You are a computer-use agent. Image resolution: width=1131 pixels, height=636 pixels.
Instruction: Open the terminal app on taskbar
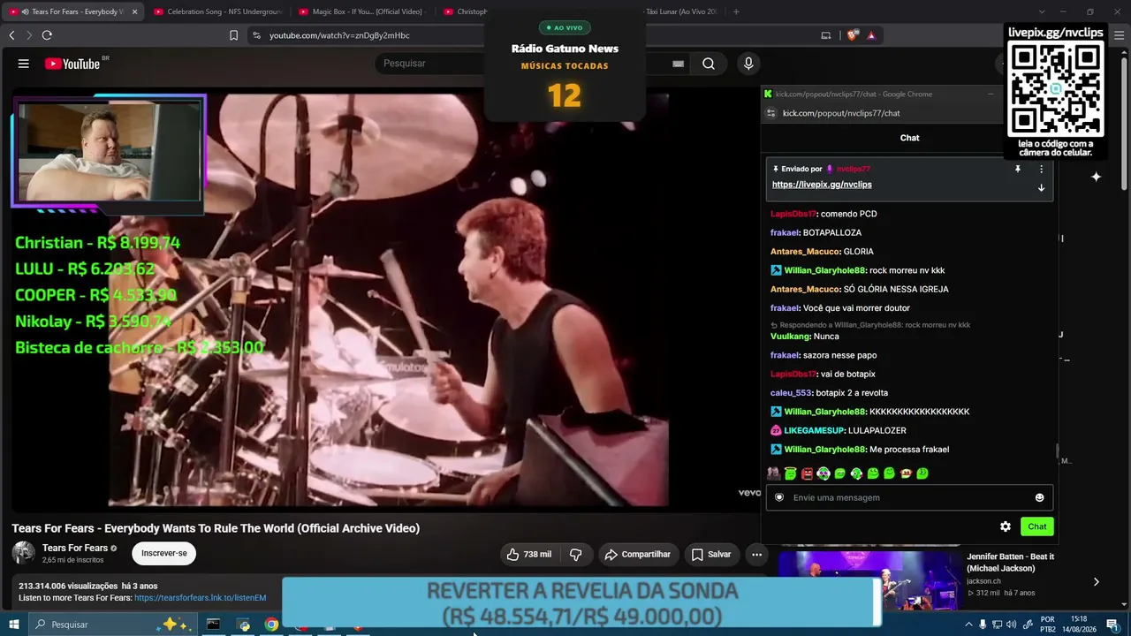click(x=213, y=625)
